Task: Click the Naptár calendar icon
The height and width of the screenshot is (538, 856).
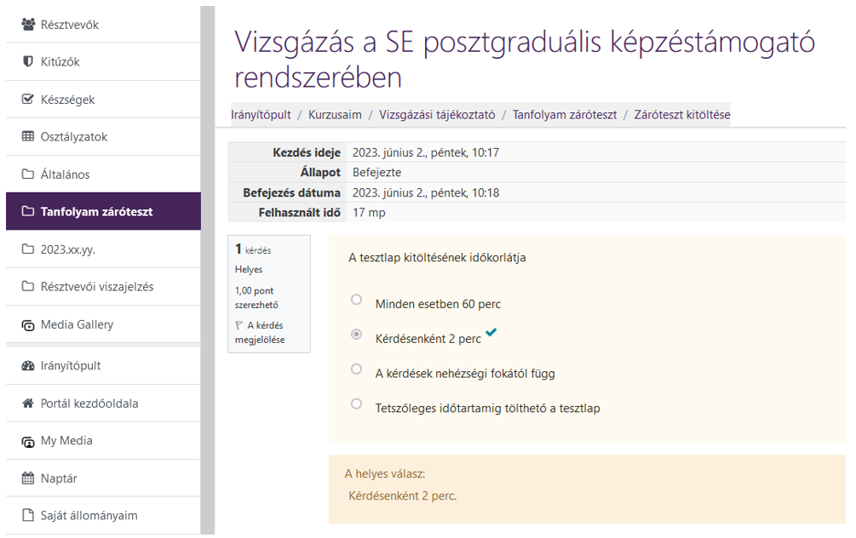Action: pos(27,478)
